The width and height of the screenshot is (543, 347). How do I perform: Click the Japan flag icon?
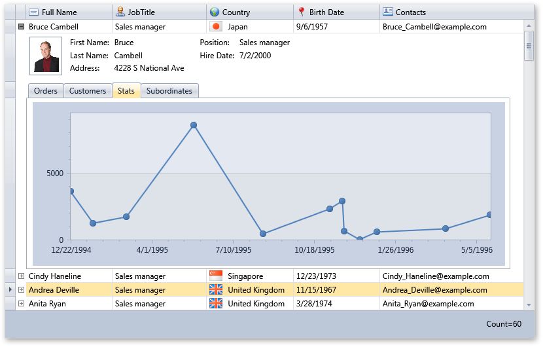click(x=216, y=27)
